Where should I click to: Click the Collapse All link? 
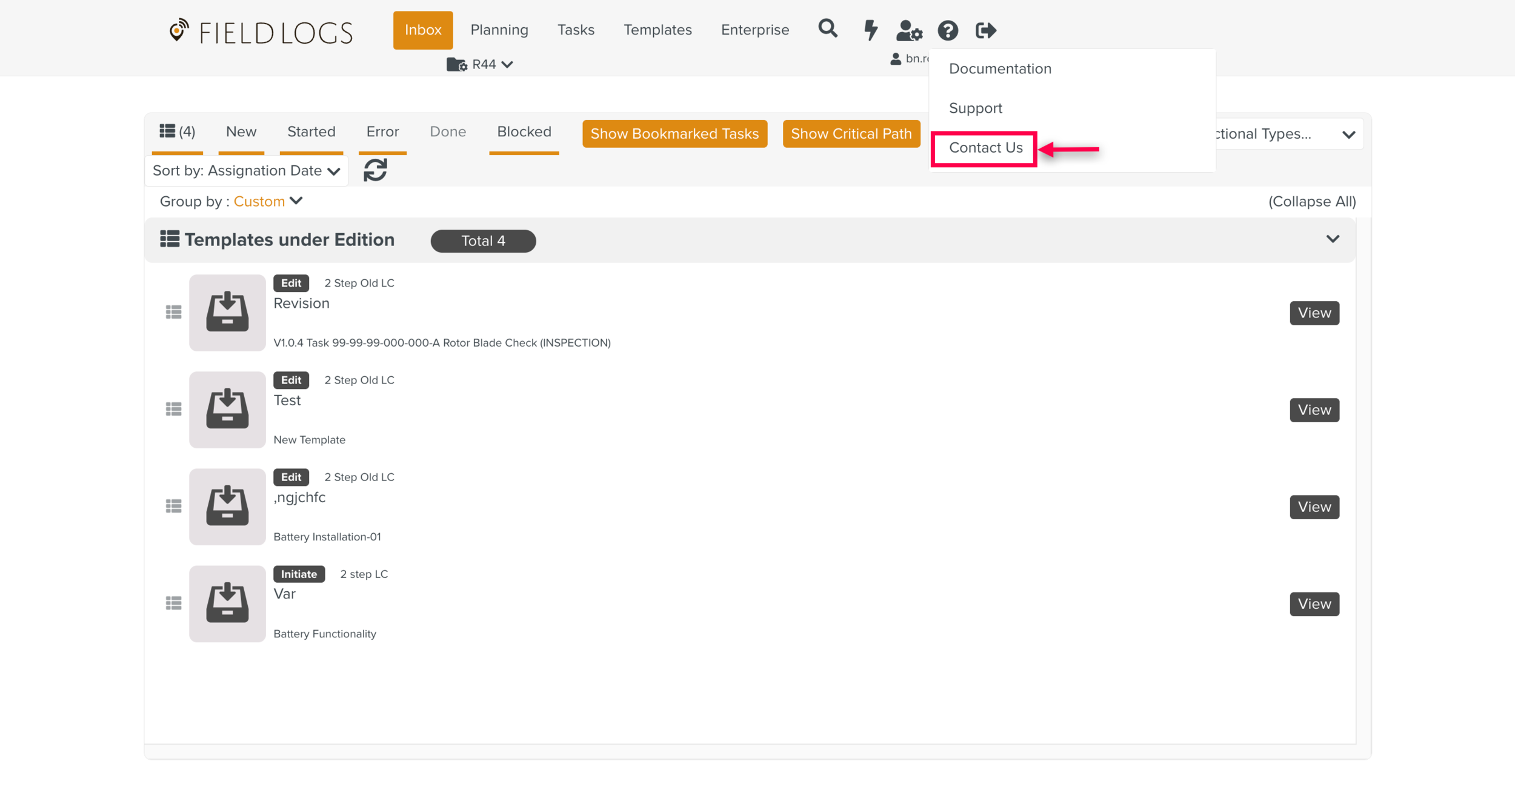(x=1312, y=202)
